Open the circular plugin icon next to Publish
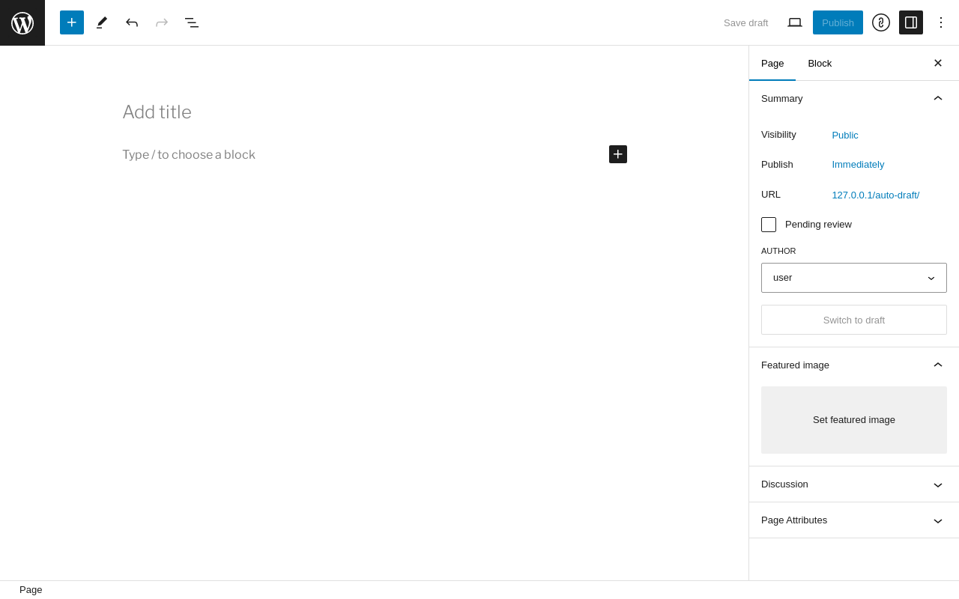959x599 pixels. 881,22
